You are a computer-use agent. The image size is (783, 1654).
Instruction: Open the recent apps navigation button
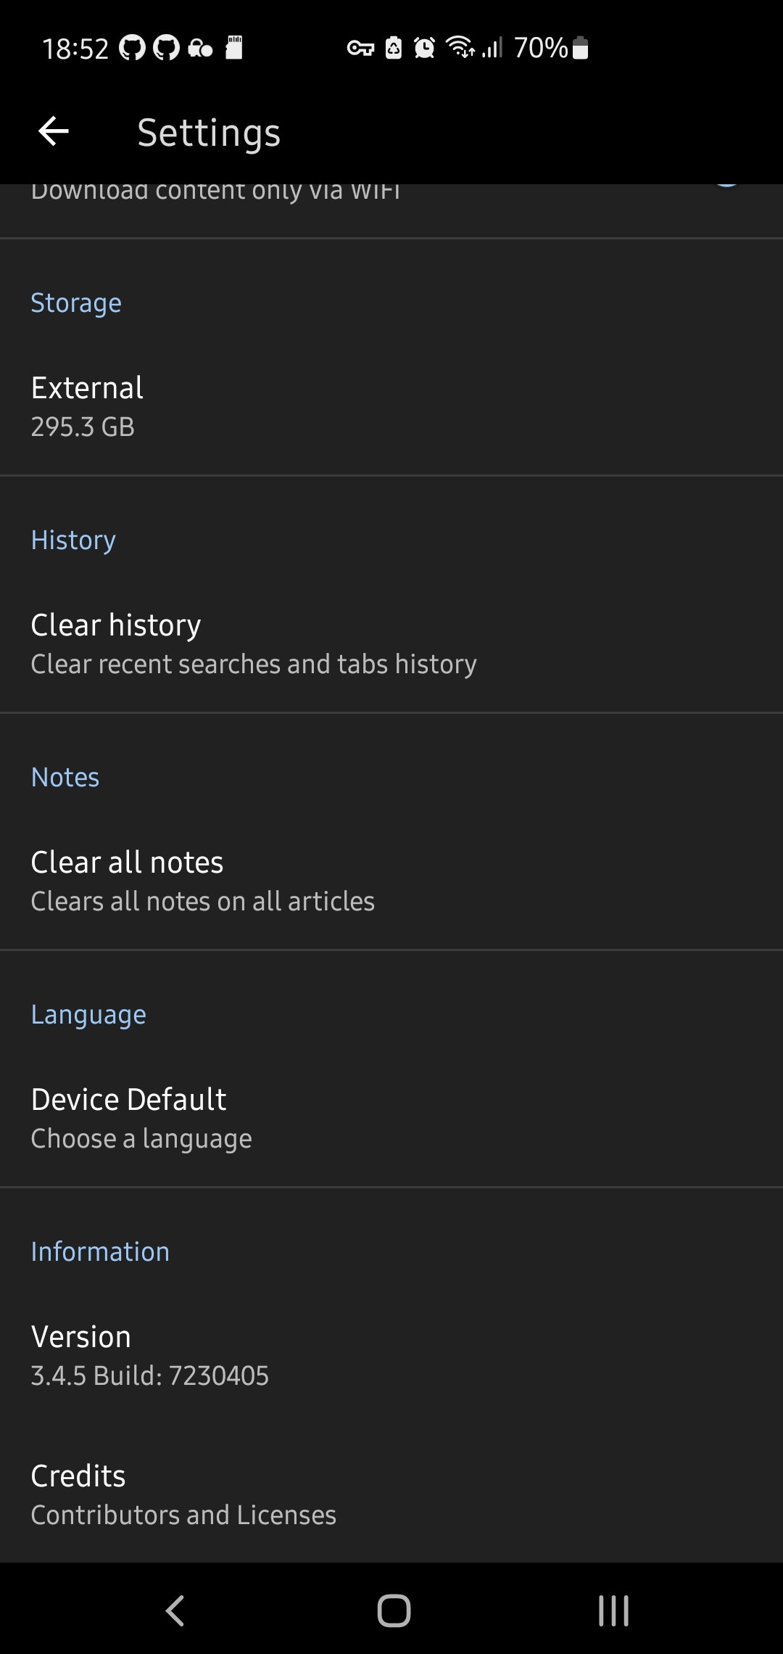click(x=613, y=1610)
